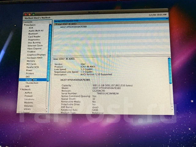
Task: Select Card Reader in Contents list
Action: pos(34,37)
